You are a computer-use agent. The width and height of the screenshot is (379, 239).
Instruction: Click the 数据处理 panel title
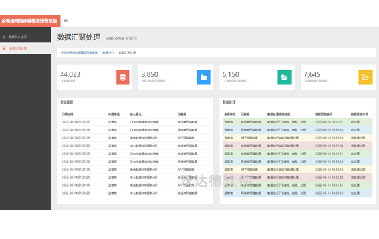229,102
